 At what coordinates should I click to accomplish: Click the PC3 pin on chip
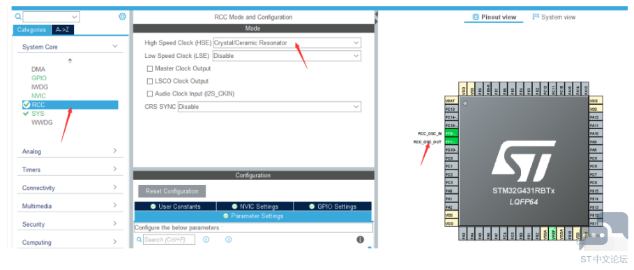pyautogui.click(x=452, y=182)
